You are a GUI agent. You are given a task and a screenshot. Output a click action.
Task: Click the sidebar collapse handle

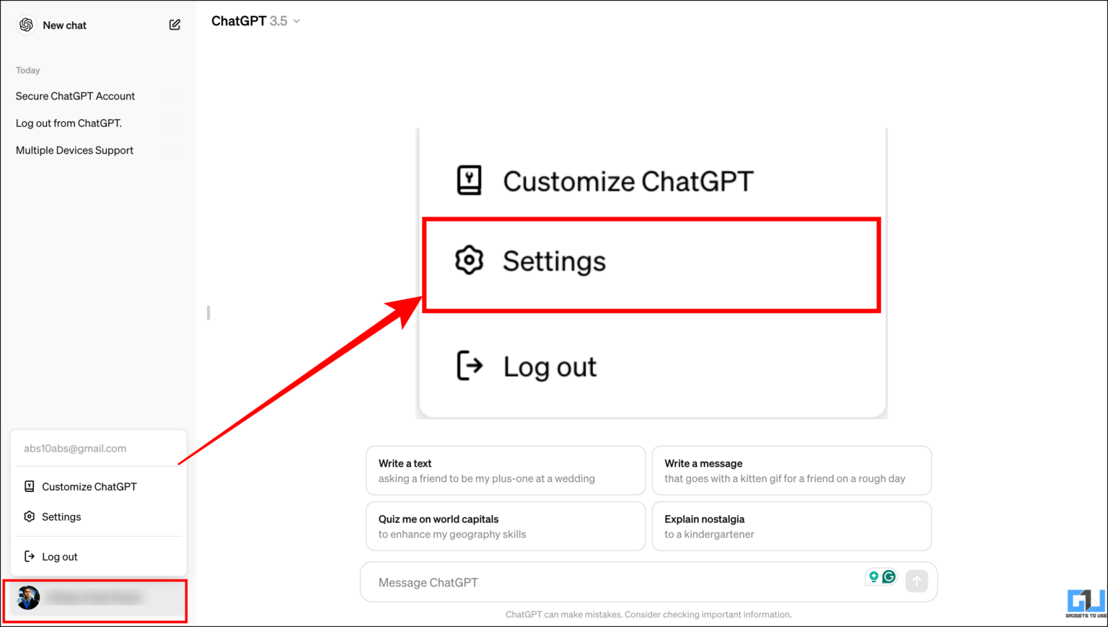pyautogui.click(x=208, y=312)
